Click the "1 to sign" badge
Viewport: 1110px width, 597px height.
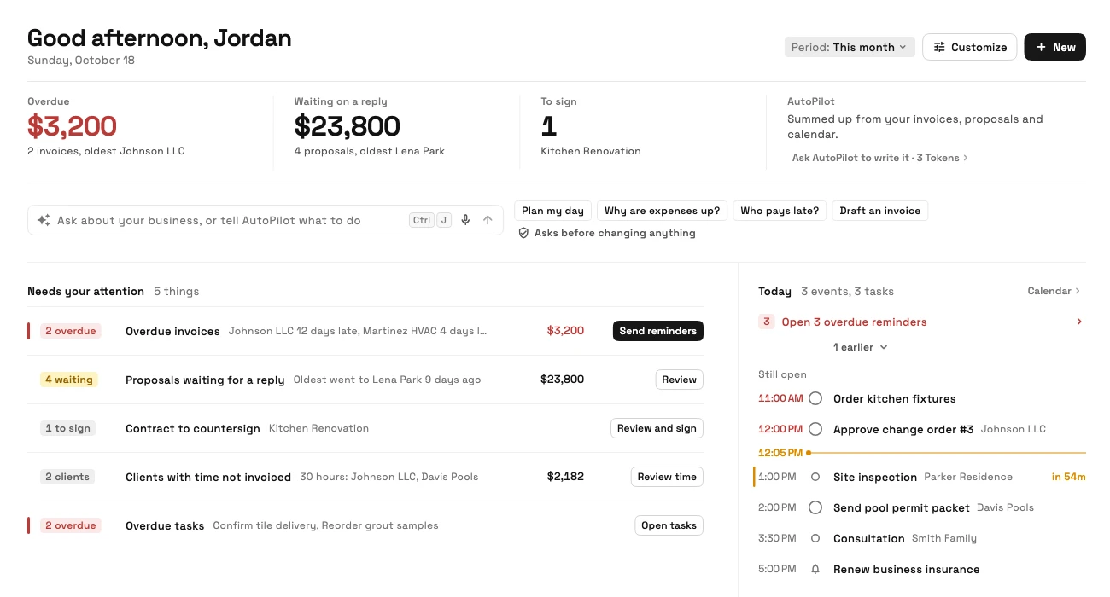click(x=67, y=428)
